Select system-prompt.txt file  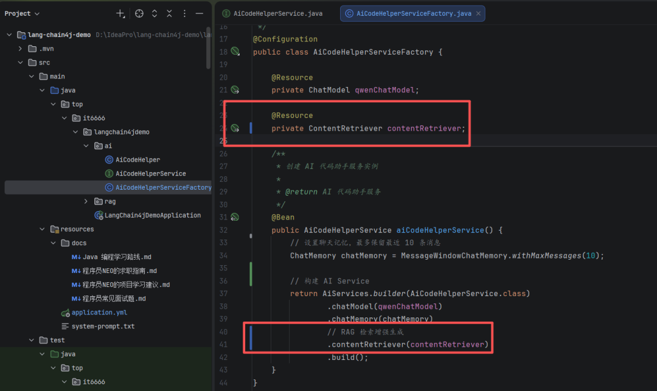[x=103, y=327]
